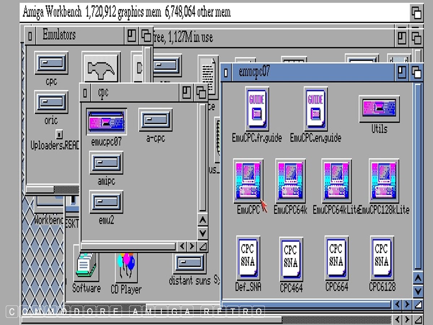Open the CD Player icon with balloons

pos(126,267)
